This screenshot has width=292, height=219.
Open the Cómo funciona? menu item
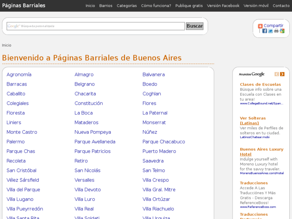[x=156, y=6]
